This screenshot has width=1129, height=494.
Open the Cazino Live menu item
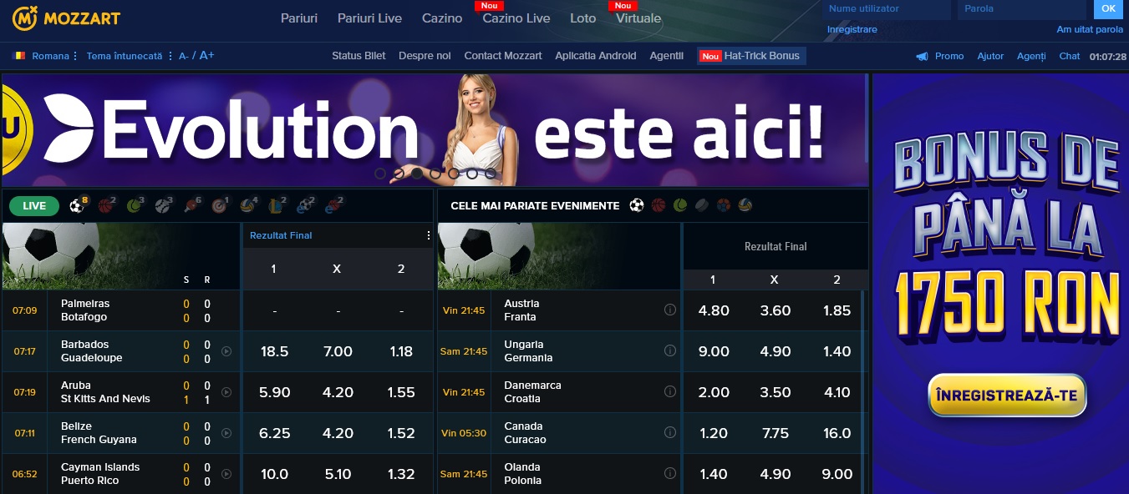(516, 18)
